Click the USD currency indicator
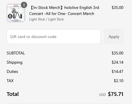The height and width of the screenshot is (104, 132). click(103, 95)
